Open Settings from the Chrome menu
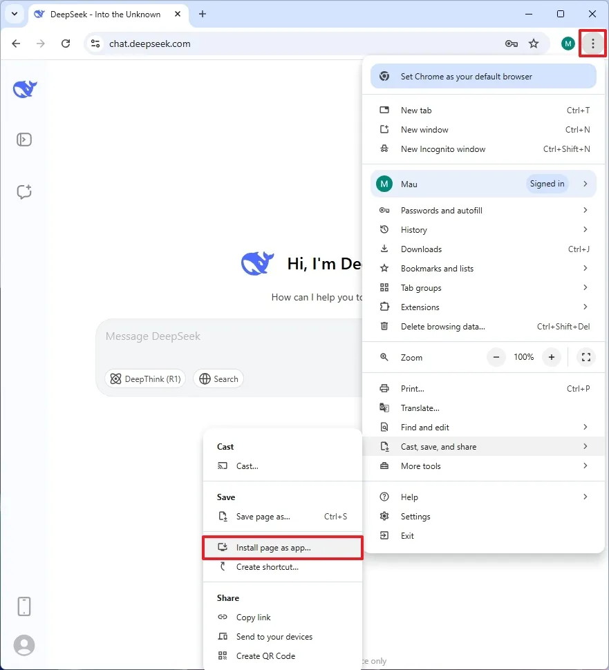 [x=415, y=516]
